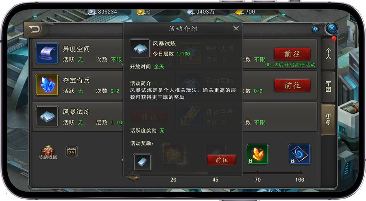Switch to the 军团 tab
Screen dimensions: 366x201
point(328,86)
